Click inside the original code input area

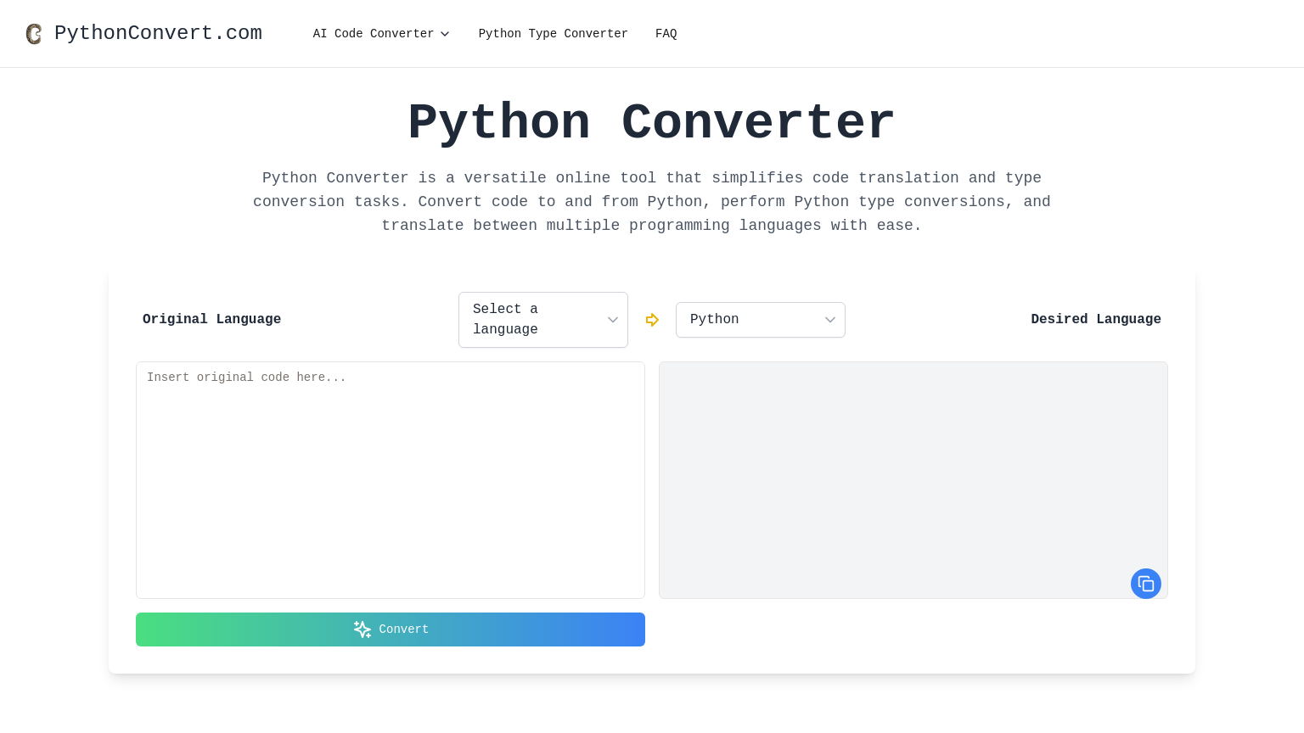[x=391, y=480]
